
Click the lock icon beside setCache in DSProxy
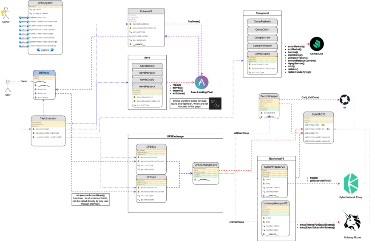36,98
